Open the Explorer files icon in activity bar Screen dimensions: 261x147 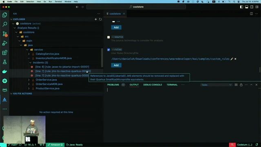point(4,15)
